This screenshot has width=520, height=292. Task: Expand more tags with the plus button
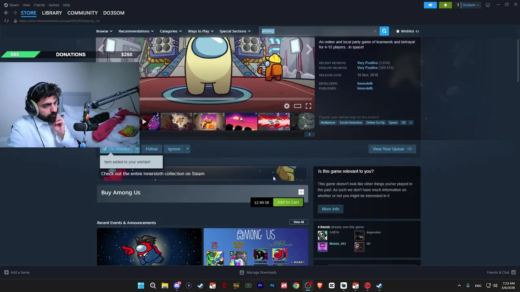click(x=410, y=122)
